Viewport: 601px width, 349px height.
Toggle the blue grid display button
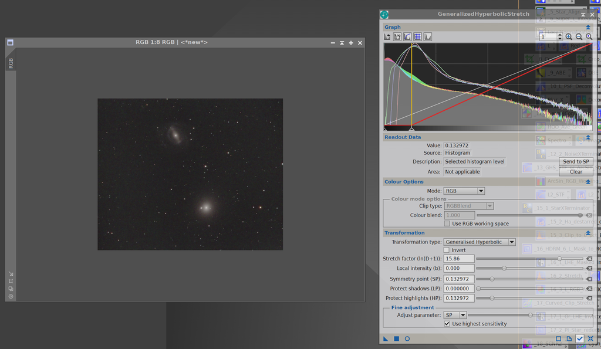[x=417, y=37]
